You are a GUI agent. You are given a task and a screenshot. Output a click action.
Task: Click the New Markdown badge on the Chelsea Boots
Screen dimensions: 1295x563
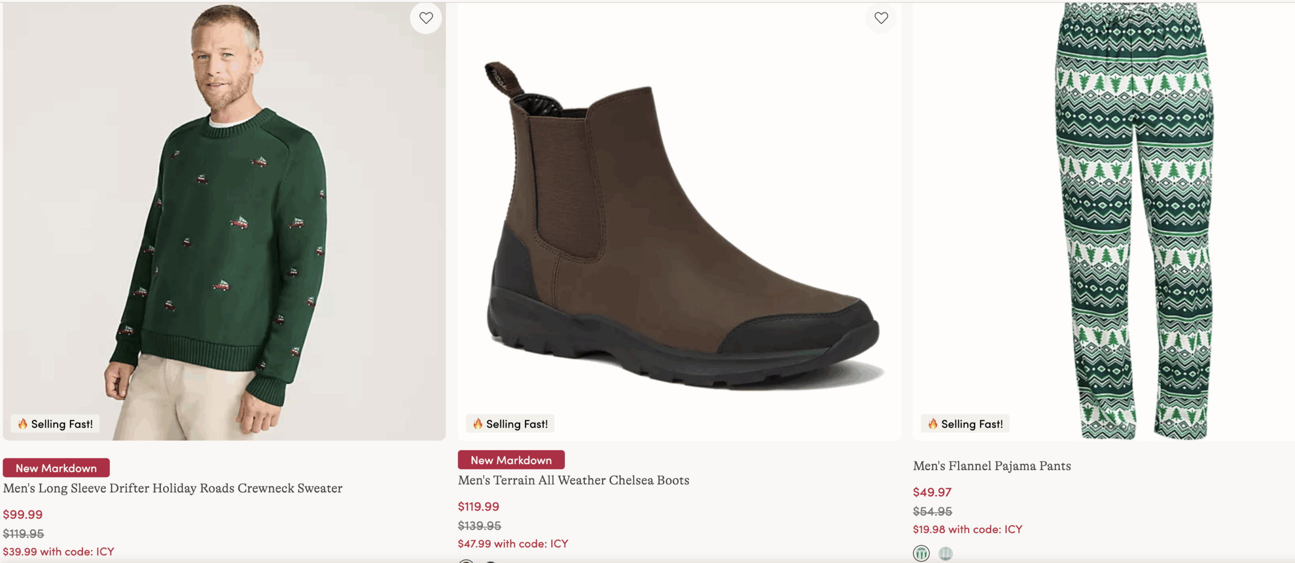coord(511,460)
